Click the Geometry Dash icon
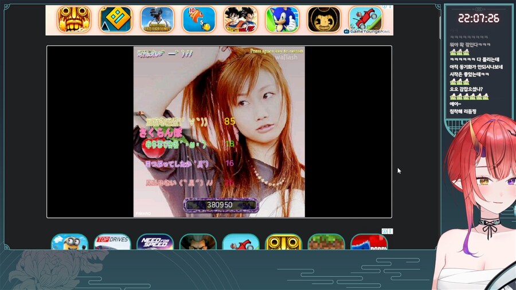The height and width of the screenshot is (290, 516). [x=115, y=19]
